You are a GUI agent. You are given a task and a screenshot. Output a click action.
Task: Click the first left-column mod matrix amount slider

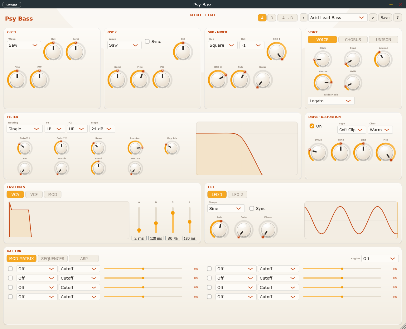143,269
